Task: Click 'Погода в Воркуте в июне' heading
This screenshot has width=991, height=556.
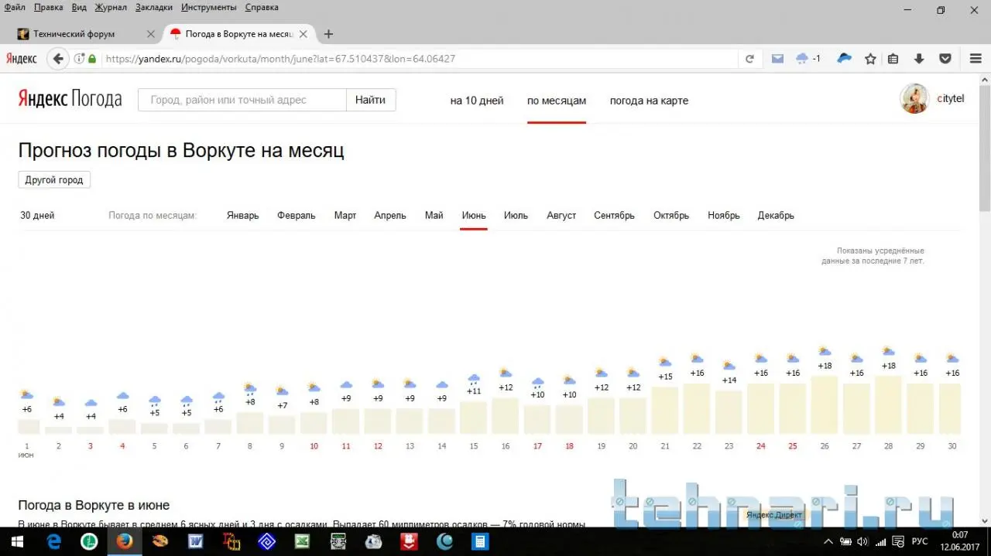Action: (94, 505)
